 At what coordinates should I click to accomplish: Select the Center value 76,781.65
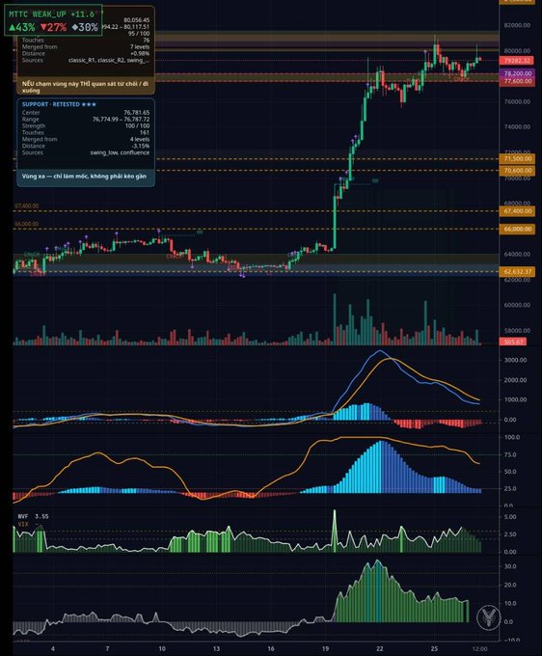pyautogui.click(x=136, y=113)
